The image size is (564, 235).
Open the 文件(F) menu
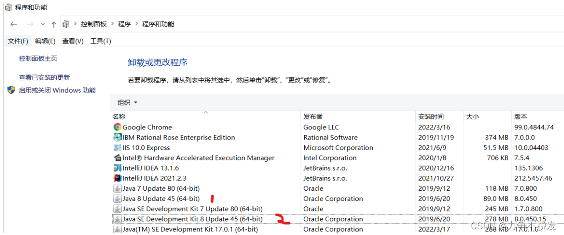click(x=18, y=41)
